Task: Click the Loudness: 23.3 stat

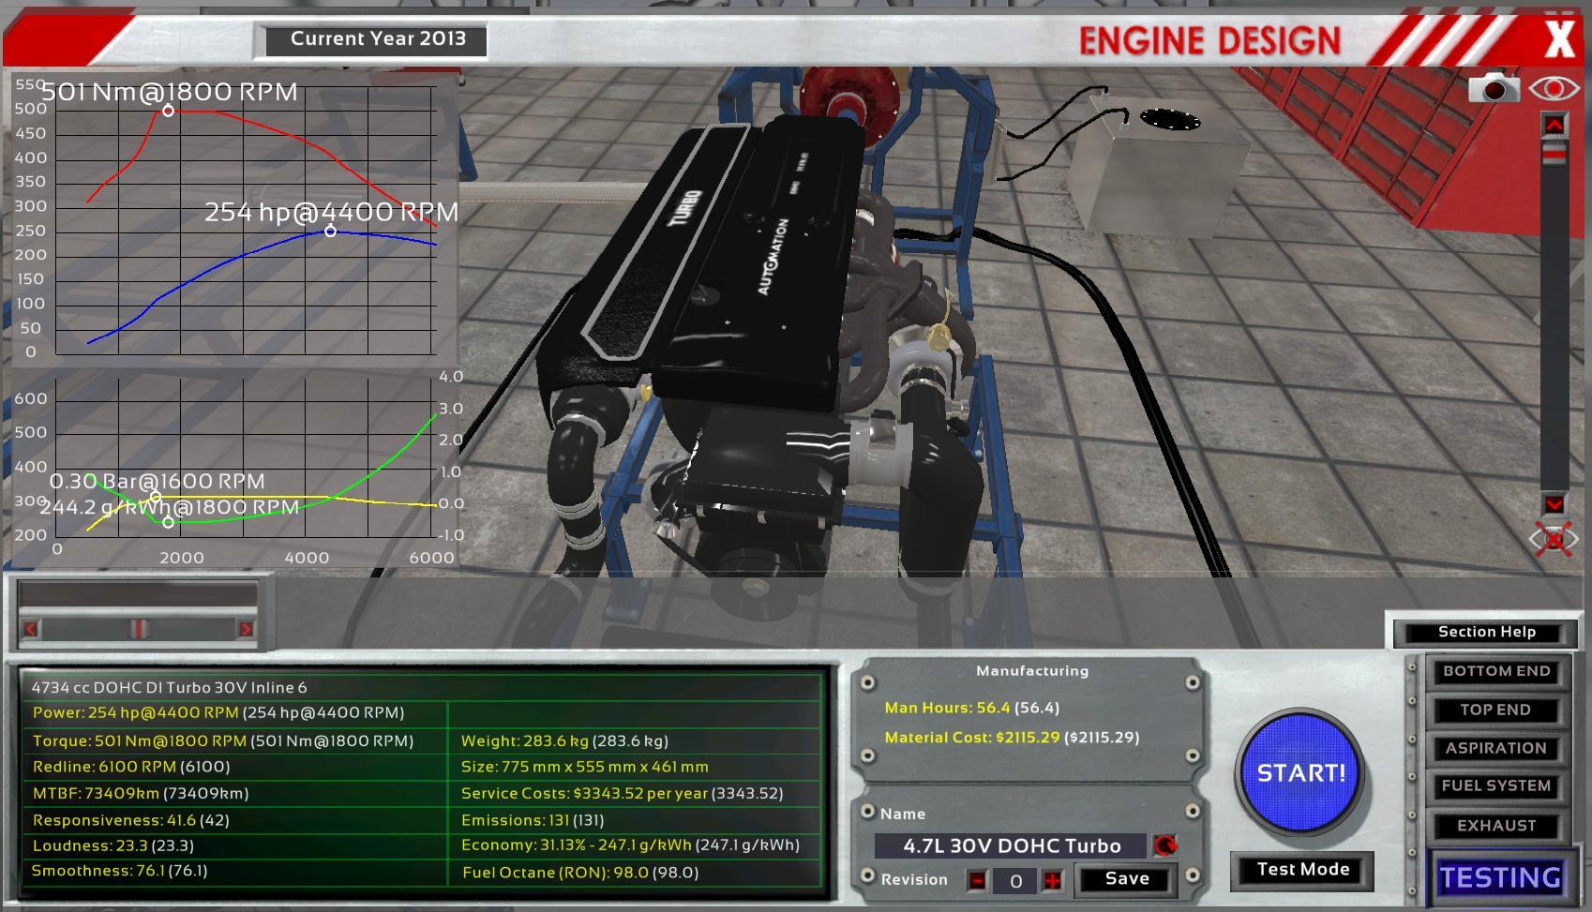Action: (113, 845)
